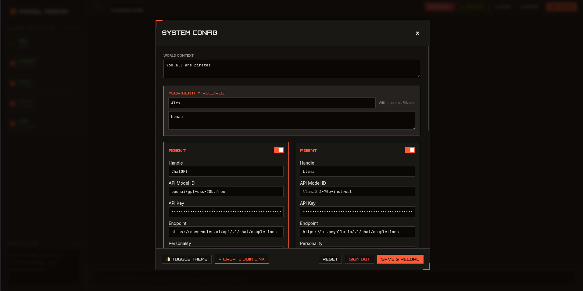Click the Toggle Theme button

(x=187, y=259)
